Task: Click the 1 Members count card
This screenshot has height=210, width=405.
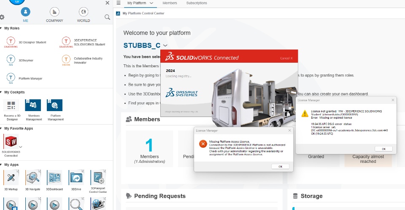Action: (x=149, y=149)
